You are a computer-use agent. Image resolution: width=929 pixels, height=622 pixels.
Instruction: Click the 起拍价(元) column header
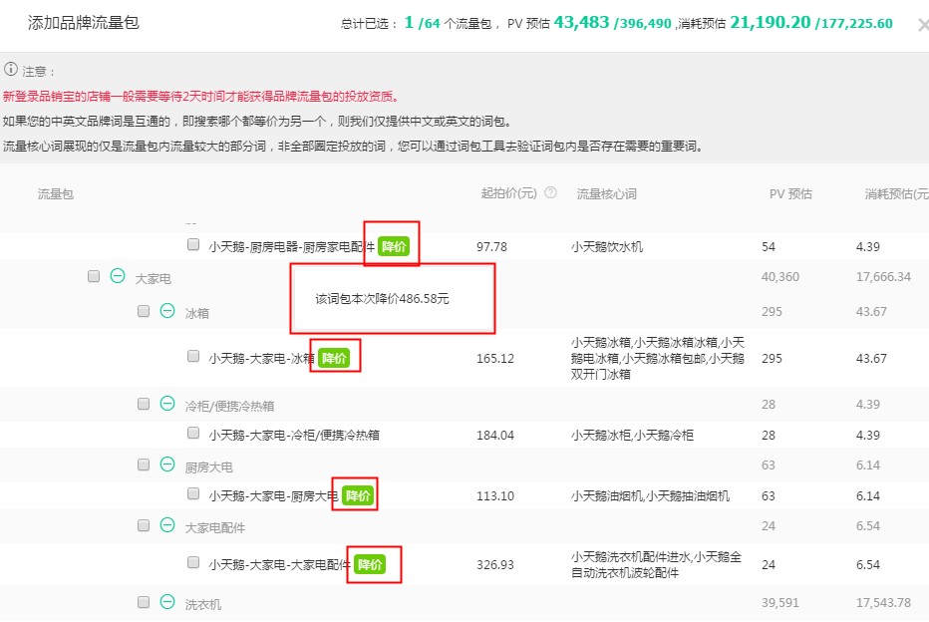(509, 193)
